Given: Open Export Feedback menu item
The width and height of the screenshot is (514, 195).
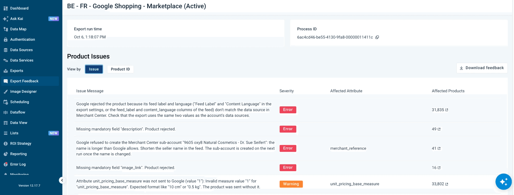Looking at the screenshot, I should [x=30, y=81].
